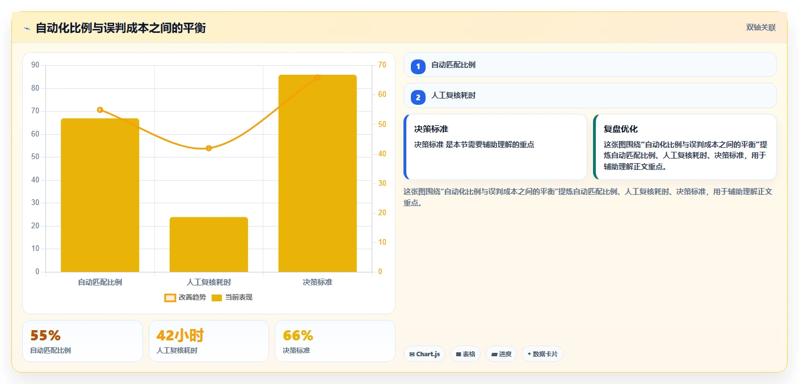The height and width of the screenshot is (384, 799).
Task: Click the left axis value 90
Action: [35, 65]
